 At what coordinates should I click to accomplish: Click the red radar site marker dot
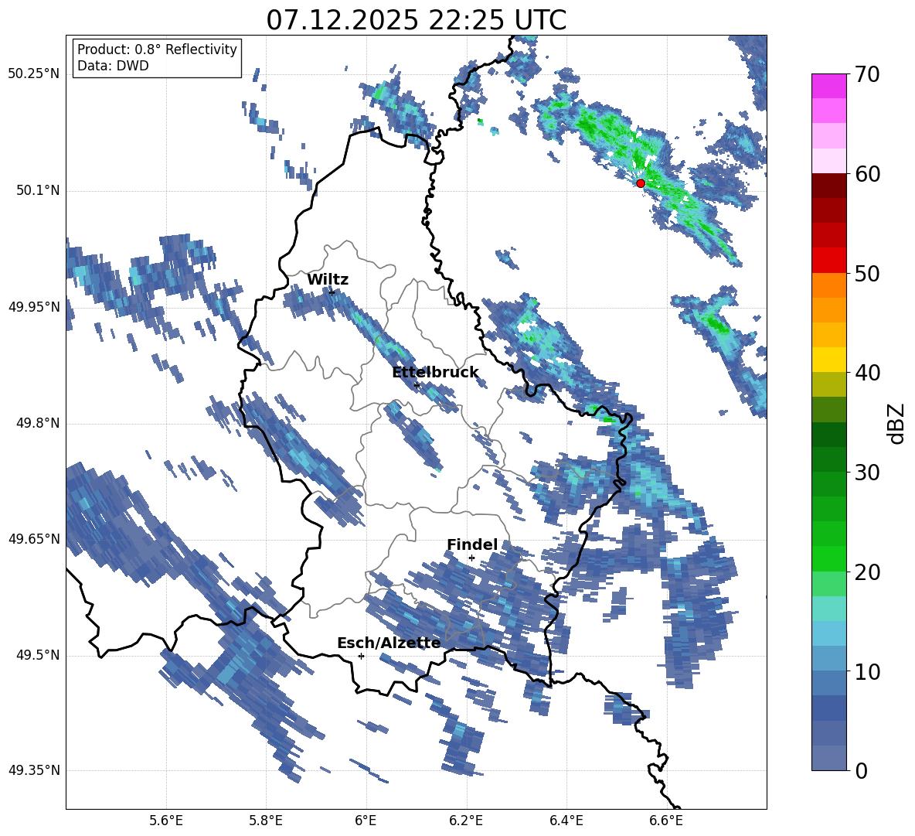point(641,183)
